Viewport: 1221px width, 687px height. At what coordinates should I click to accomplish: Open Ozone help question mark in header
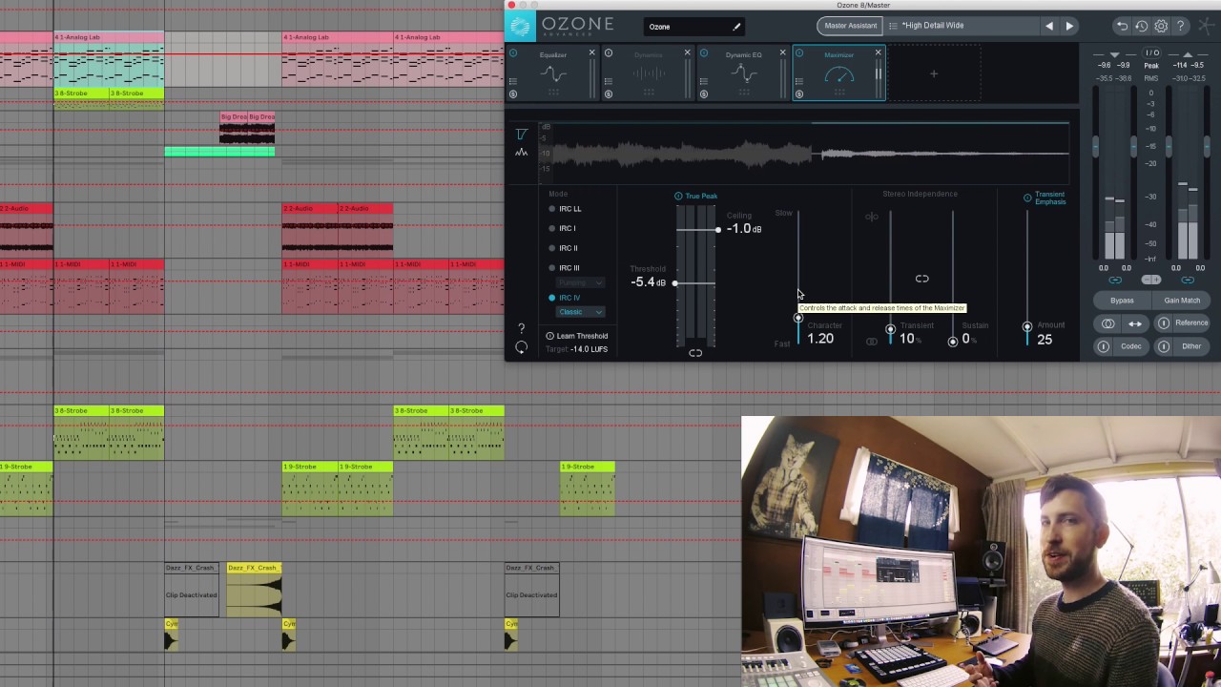point(1180,26)
